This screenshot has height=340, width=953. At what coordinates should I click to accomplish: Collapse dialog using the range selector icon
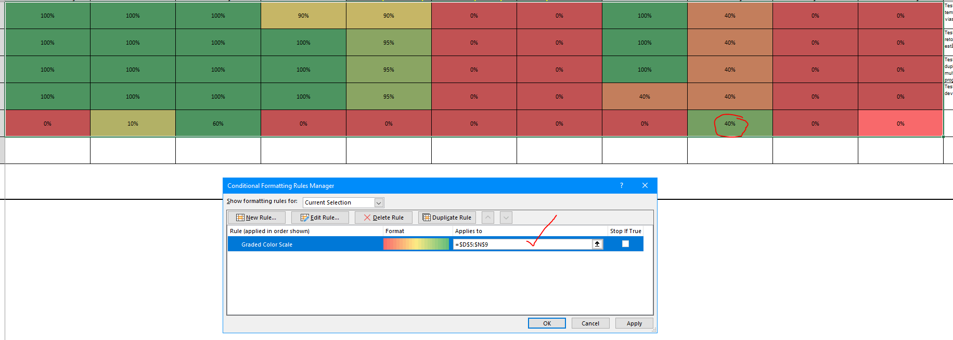597,244
